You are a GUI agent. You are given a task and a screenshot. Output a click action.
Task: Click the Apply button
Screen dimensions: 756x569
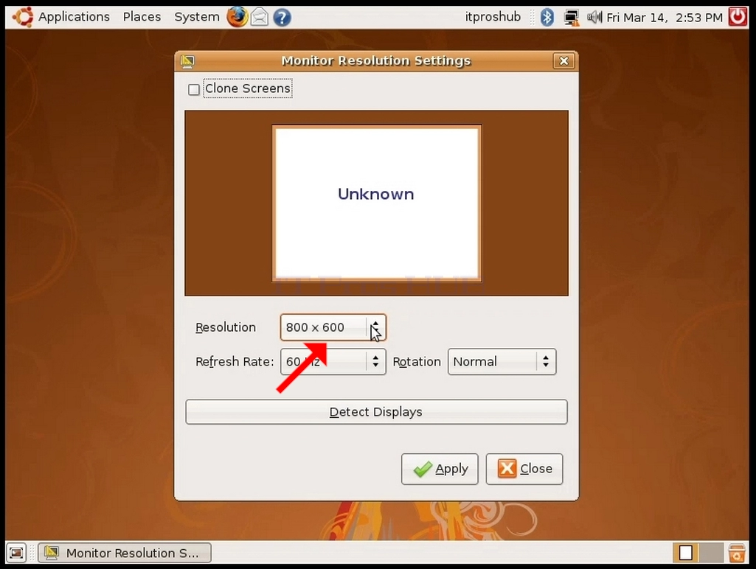tap(440, 469)
